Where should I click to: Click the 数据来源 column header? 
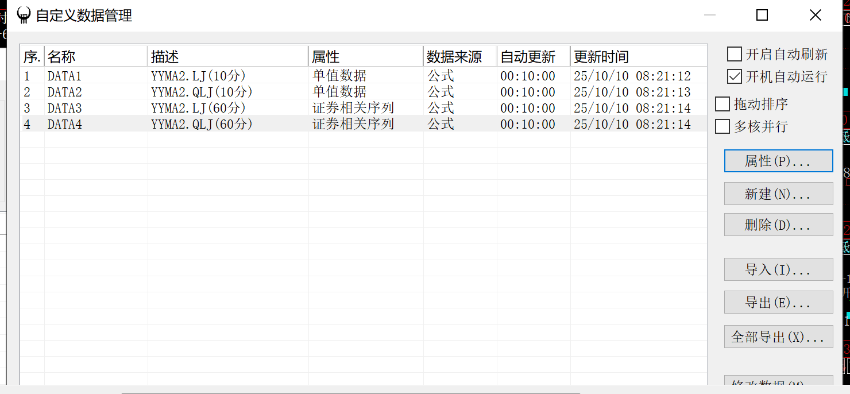460,57
